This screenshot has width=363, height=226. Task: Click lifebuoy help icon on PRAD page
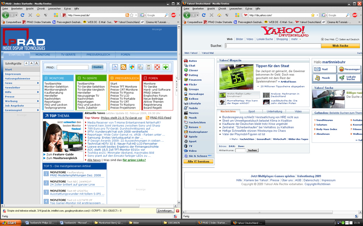(x=157, y=67)
